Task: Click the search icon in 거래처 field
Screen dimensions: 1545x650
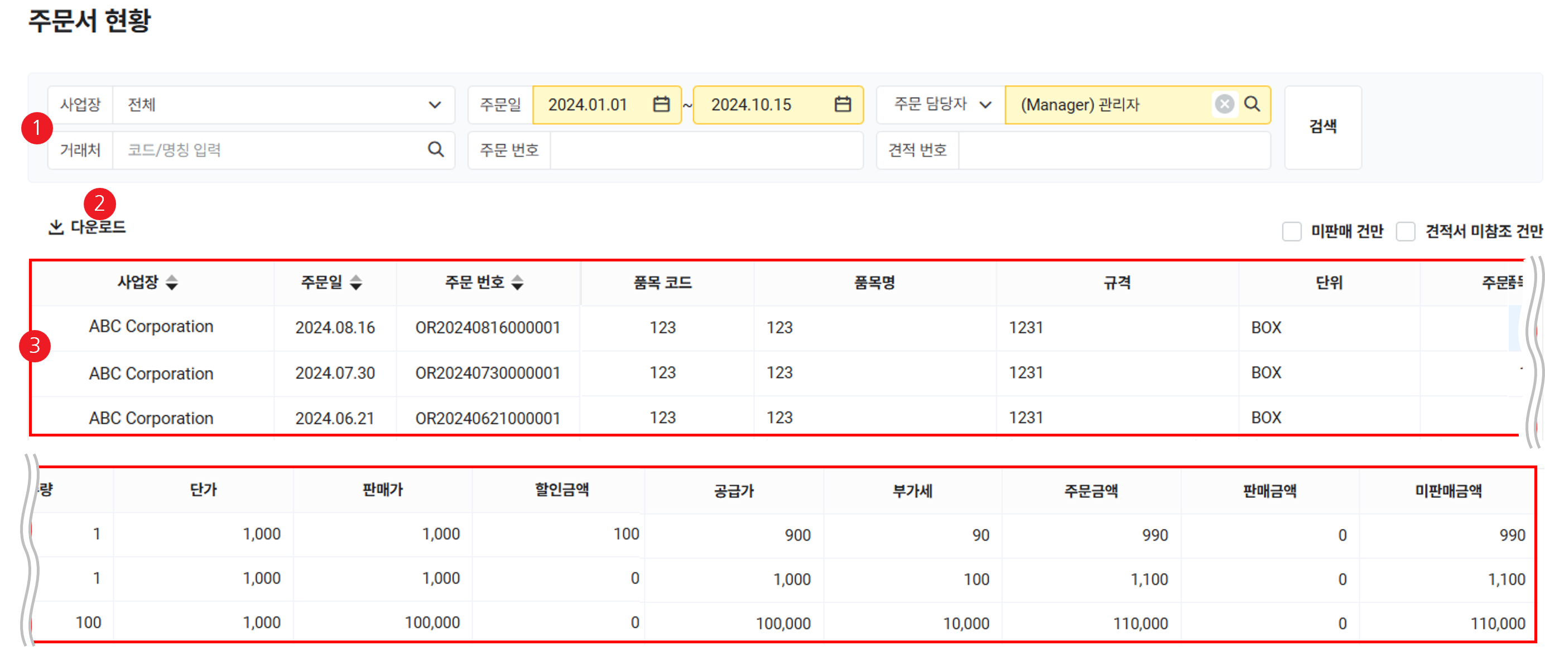Action: (x=436, y=149)
